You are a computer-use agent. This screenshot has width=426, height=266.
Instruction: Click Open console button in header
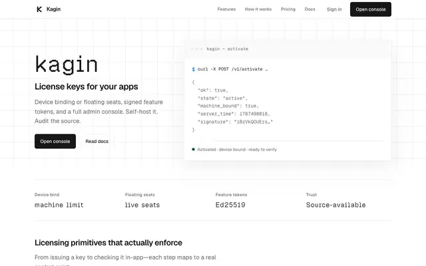click(371, 9)
